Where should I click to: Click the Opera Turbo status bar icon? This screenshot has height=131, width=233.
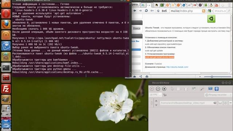[147, 77]
